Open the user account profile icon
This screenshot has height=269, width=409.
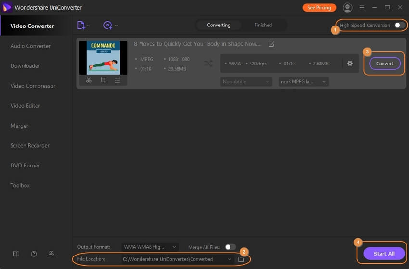tap(347, 7)
